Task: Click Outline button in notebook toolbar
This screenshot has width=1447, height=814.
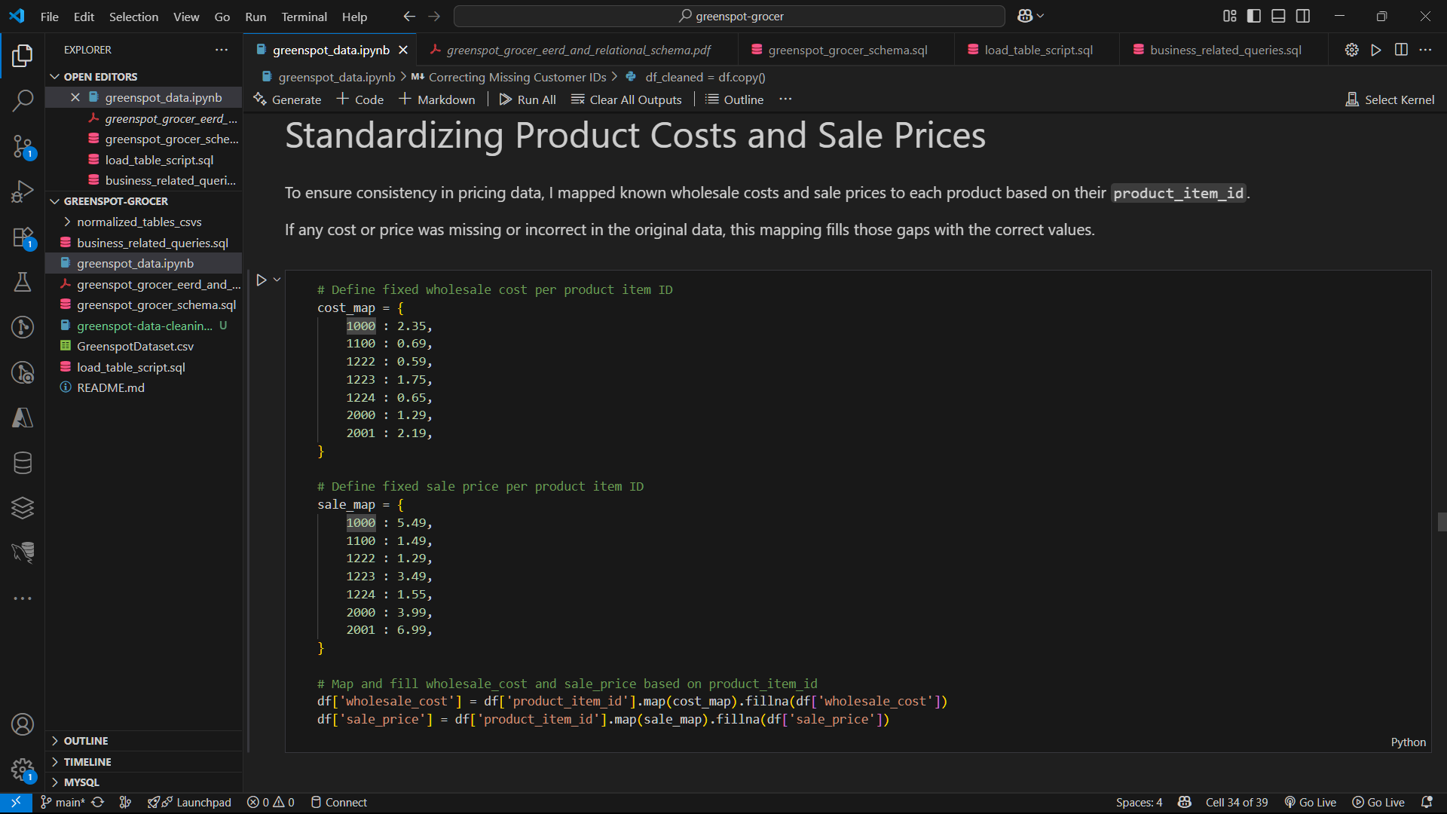Action: [734, 99]
